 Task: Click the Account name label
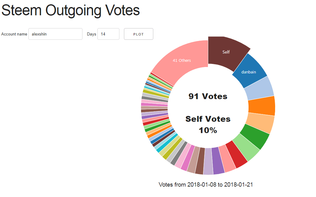coord(14,34)
